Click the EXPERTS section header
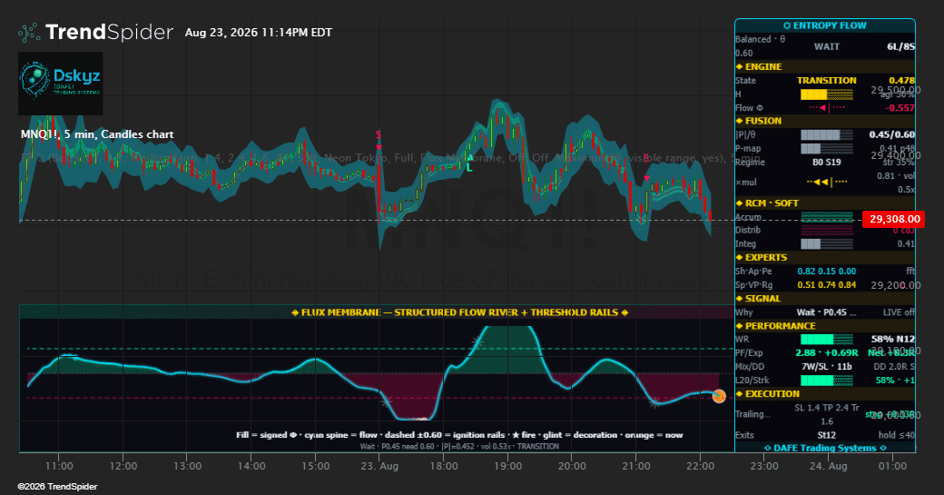 [x=825, y=258]
